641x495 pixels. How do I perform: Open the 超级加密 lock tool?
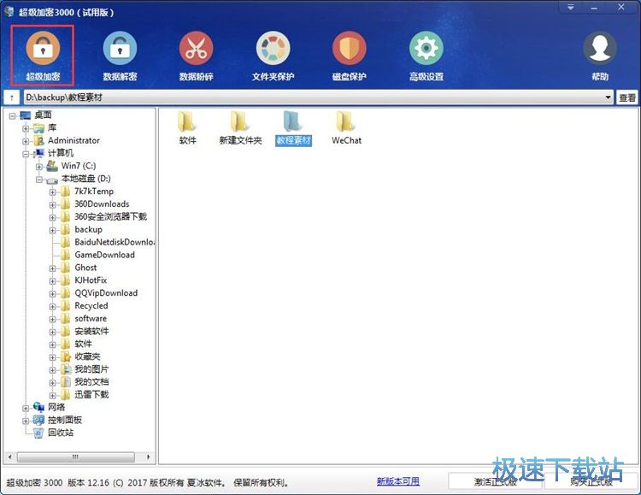pos(43,56)
